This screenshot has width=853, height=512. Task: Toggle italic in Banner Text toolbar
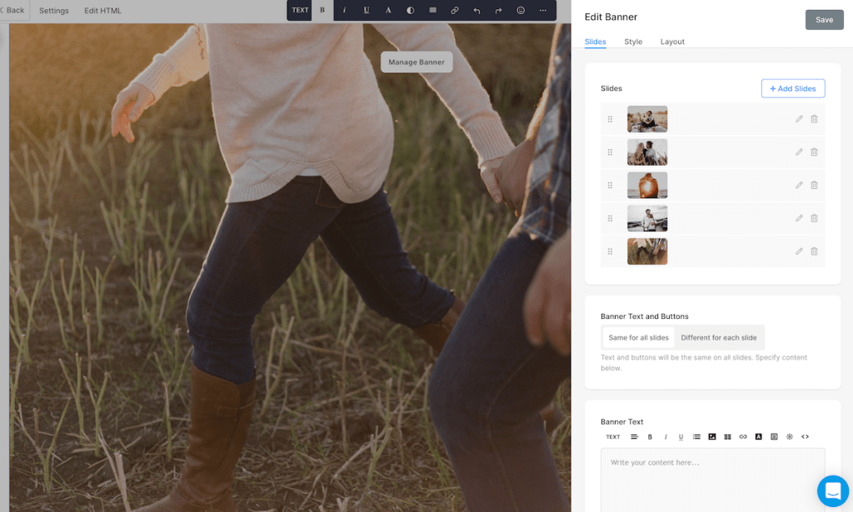tap(666, 437)
